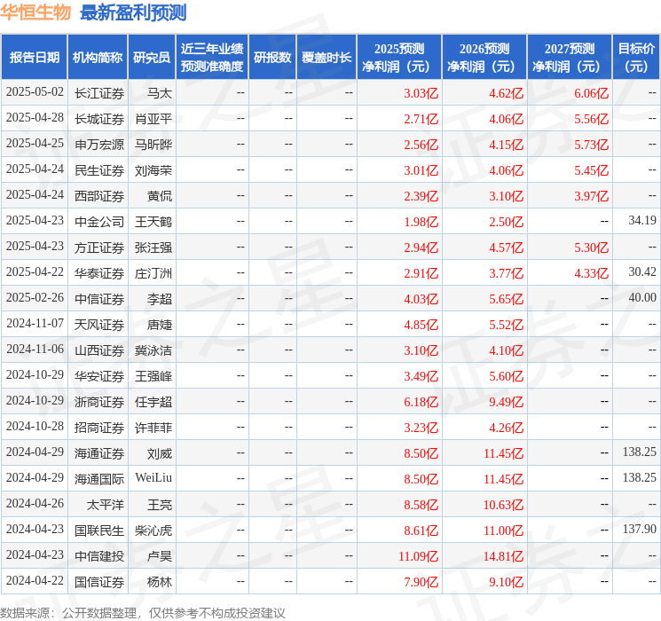Click analyst name 刘威
Viewport: 661px width, 621px height.
pyautogui.click(x=160, y=453)
